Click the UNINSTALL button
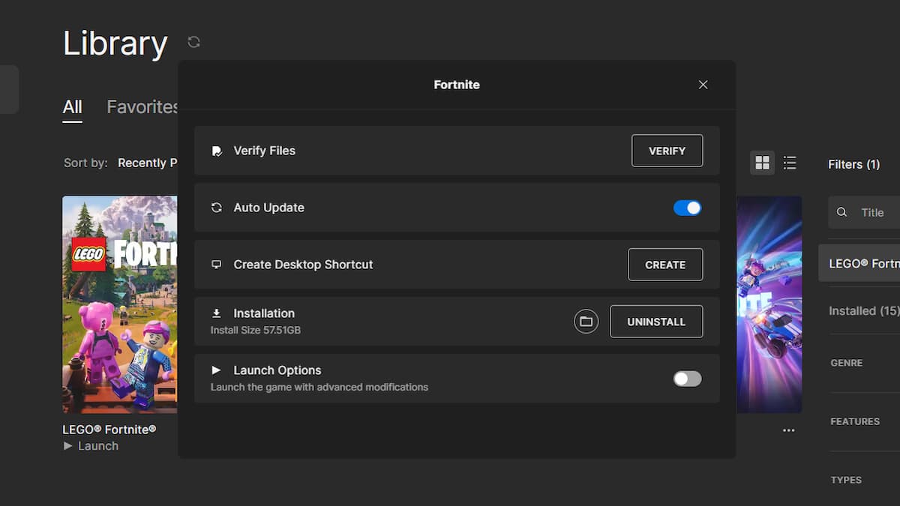 coord(656,322)
